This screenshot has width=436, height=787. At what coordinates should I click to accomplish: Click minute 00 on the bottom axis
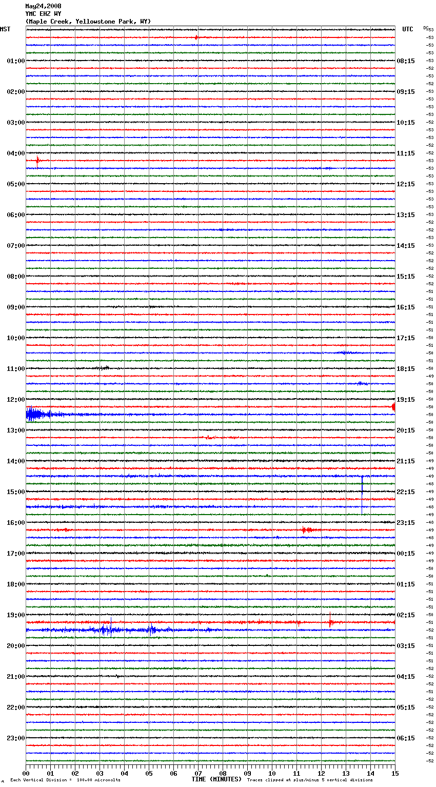tap(26, 773)
